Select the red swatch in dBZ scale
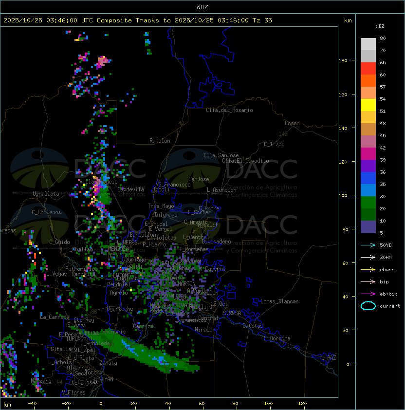The width and height of the screenshot is (405, 410). [x=368, y=68]
